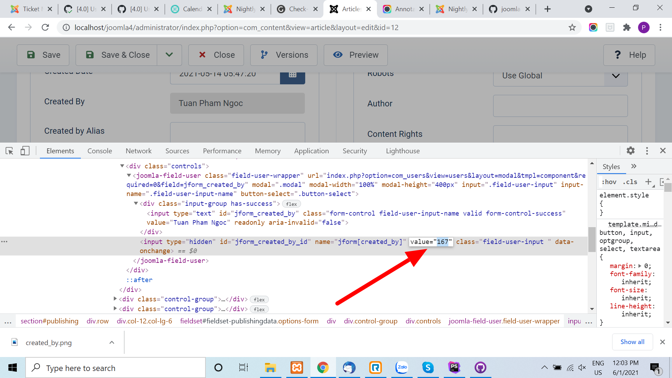The width and height of the screenshot is (672, 378).
Task: Open a new browser tab
Action: [x=547, y=9]
